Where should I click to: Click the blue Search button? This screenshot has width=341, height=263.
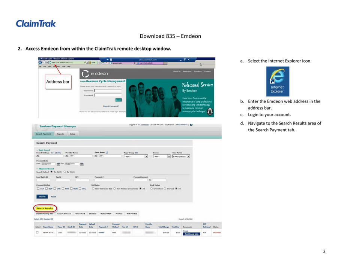pos(42,196)
